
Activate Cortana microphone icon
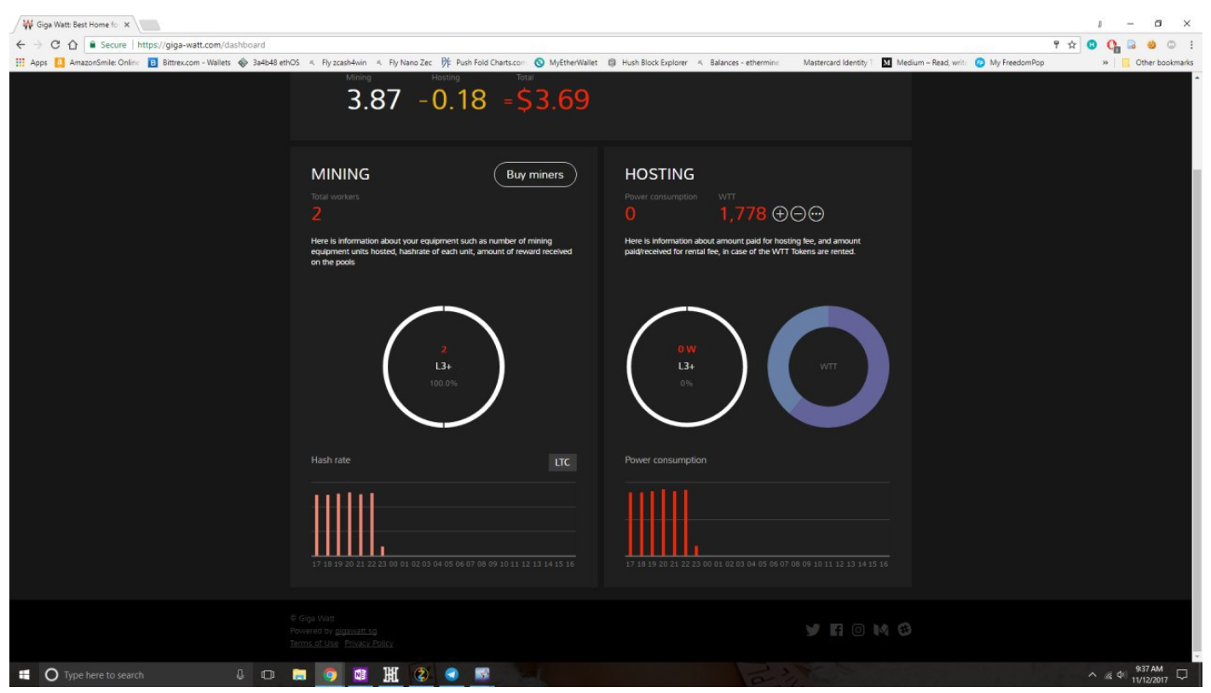pyautogui.click(x=241, y=675)
